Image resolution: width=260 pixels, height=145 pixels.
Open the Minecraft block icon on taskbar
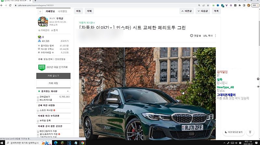(x=62, y=143)
